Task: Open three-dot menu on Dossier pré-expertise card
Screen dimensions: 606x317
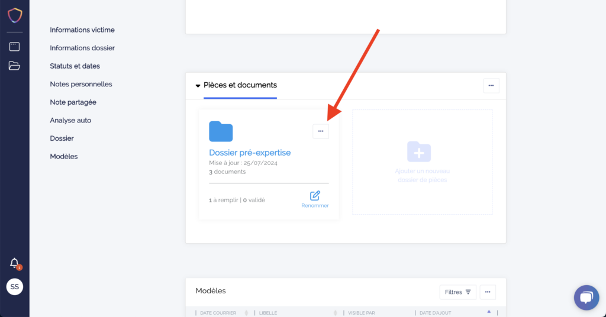Action: pos(321,131)
